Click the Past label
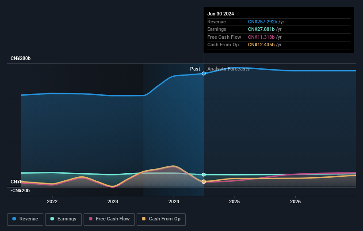Image resolution: width=363 pixels, height=231 pixels. pos(195,69)
